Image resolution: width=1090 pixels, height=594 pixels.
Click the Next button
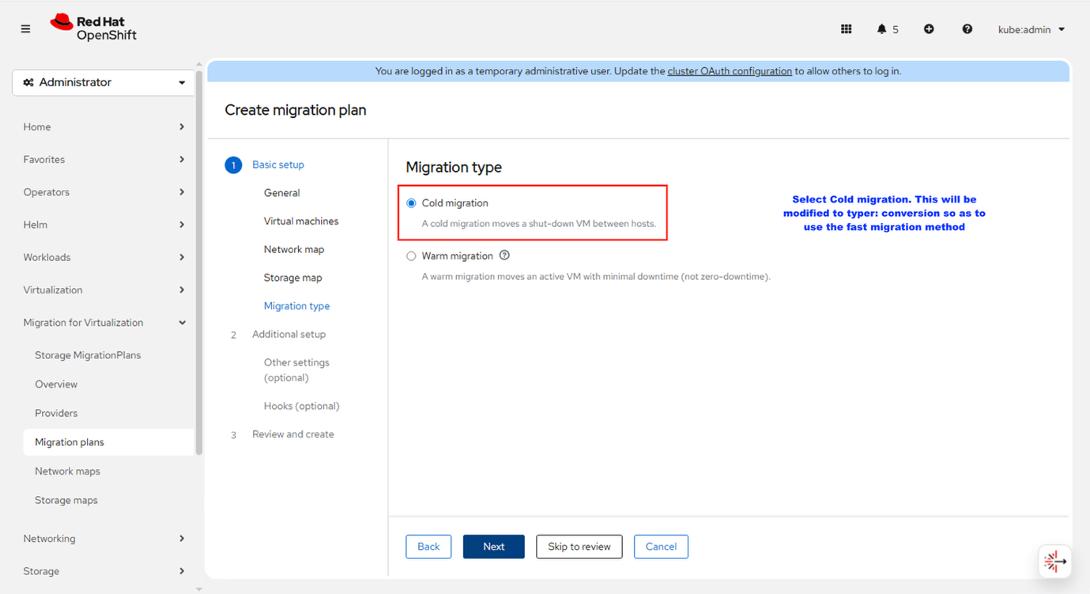493,546
